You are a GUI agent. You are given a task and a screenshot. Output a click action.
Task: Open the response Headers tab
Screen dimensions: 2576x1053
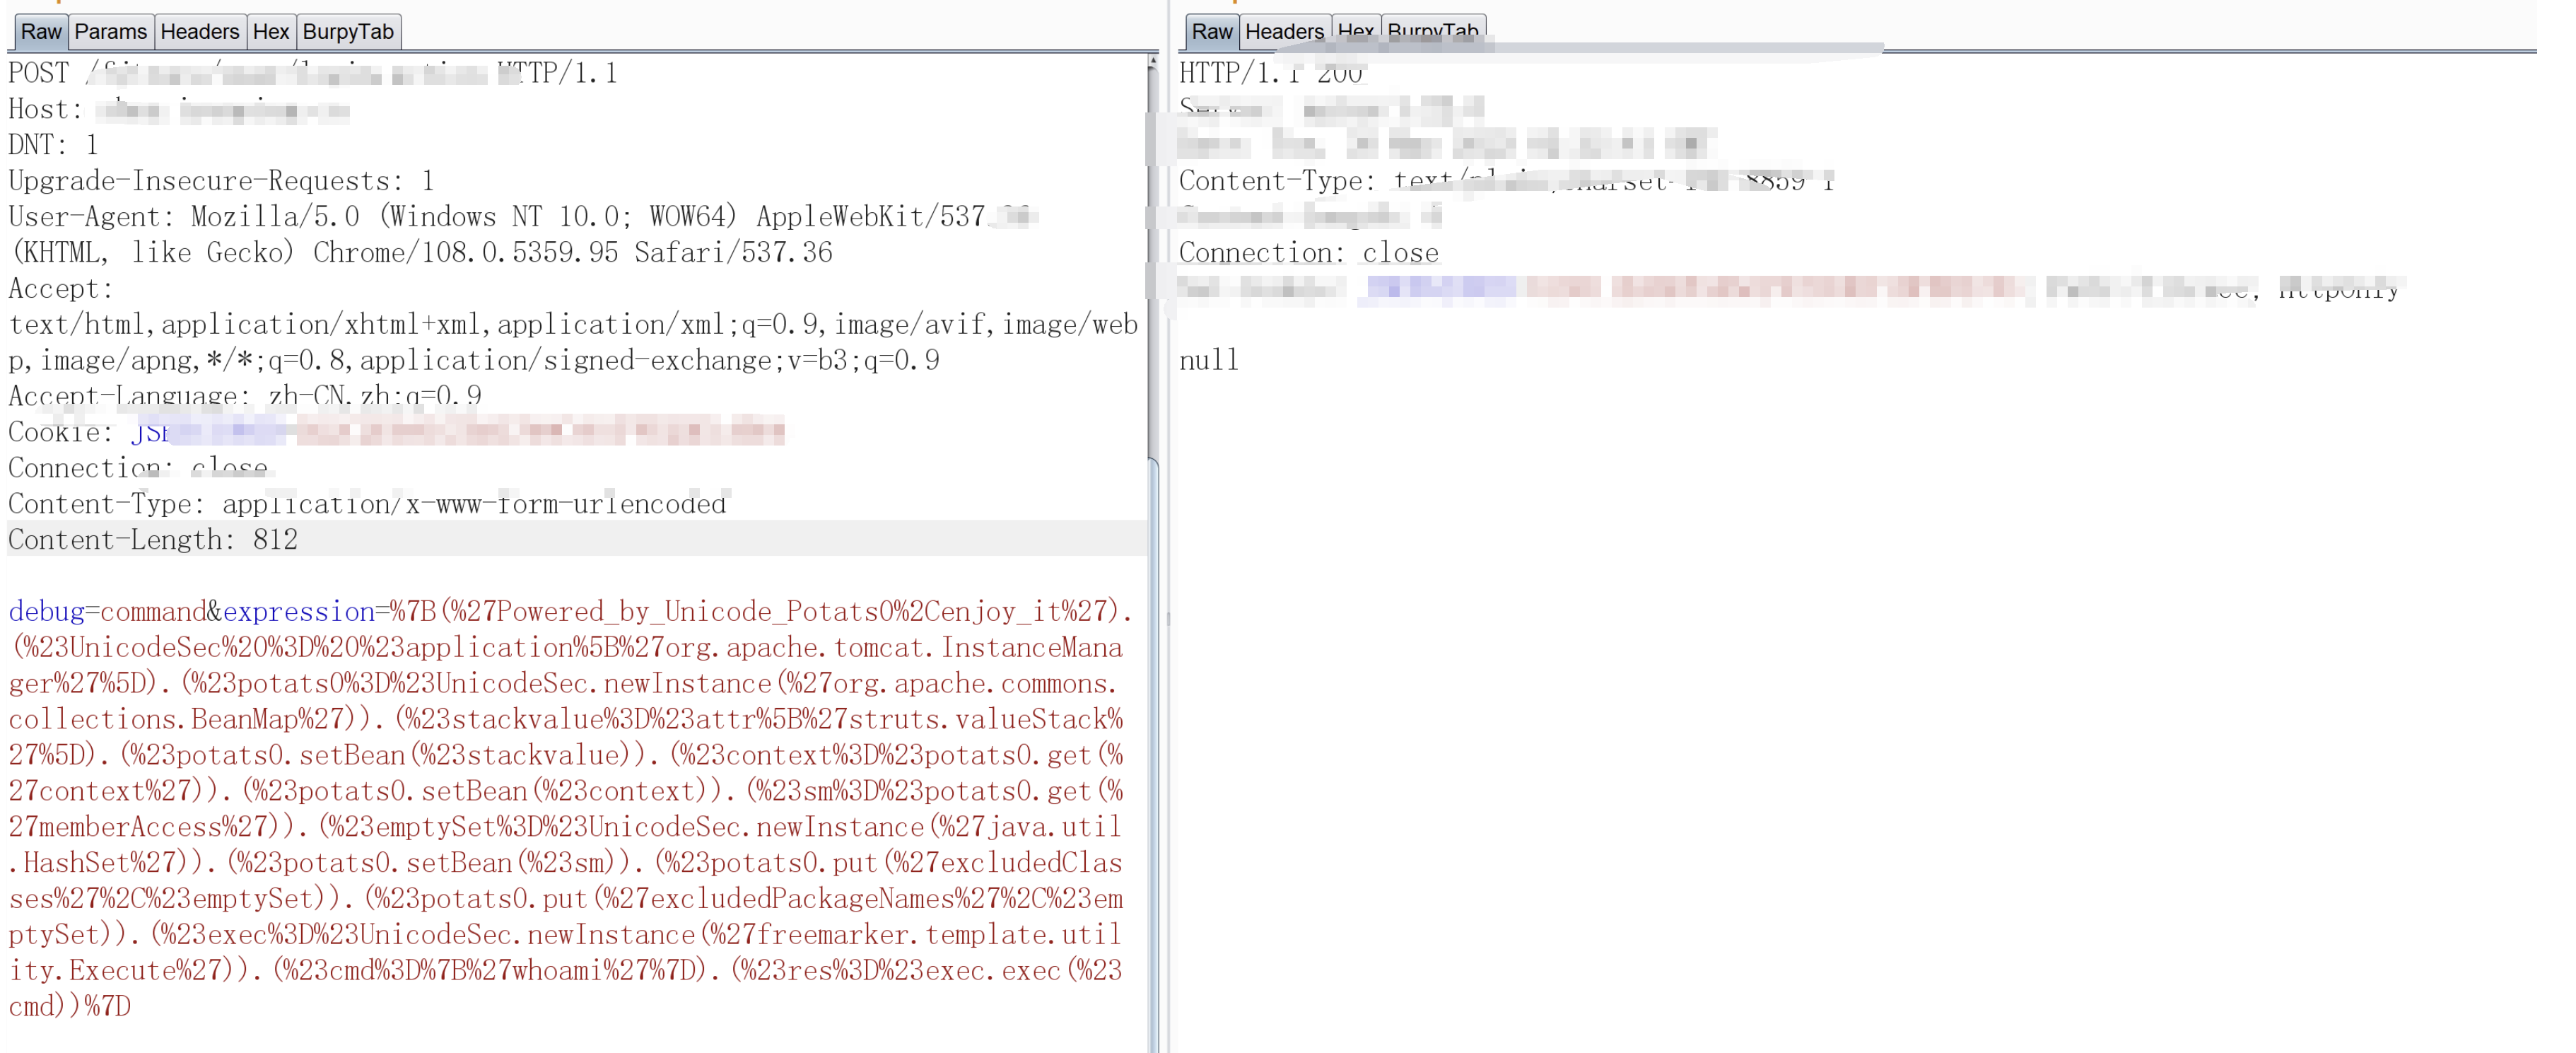click(x=1284, y=31)
